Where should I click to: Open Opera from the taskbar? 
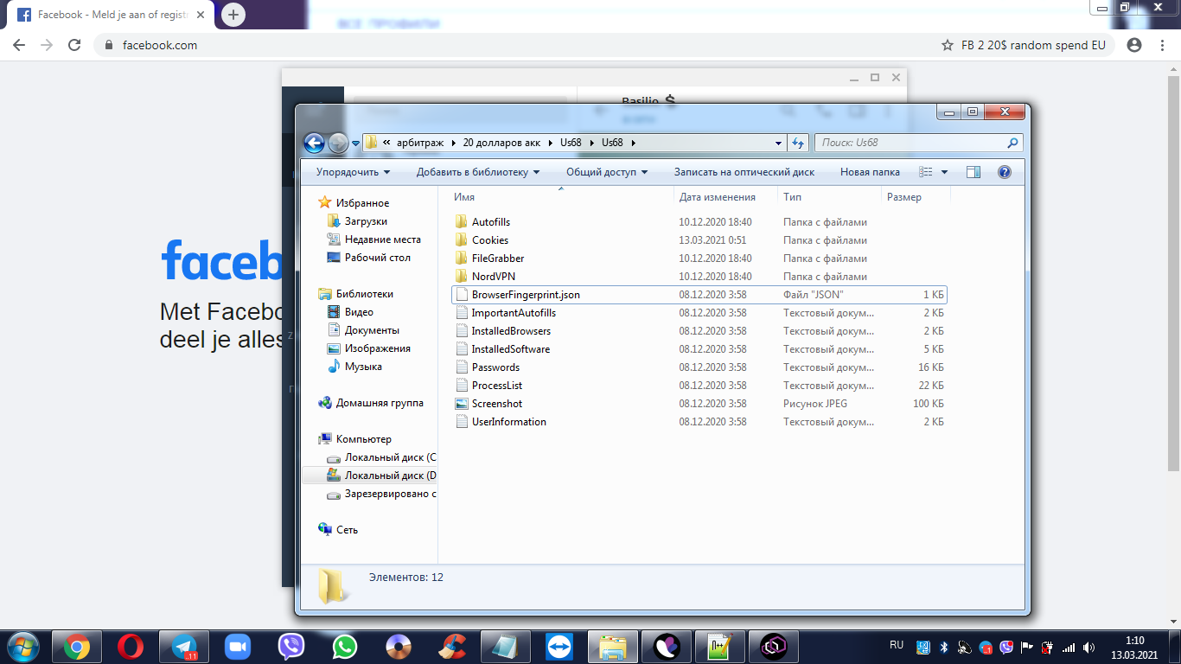click(131, 647)
